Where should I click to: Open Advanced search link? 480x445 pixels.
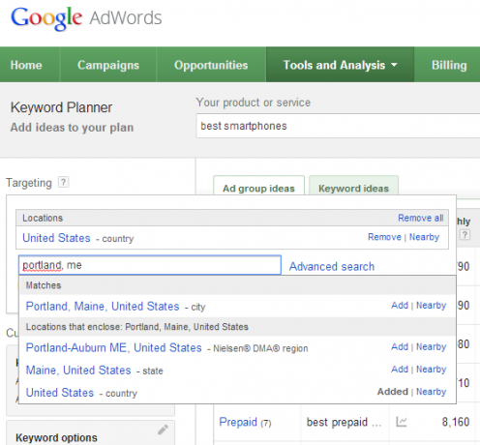pyautogui.click(x=332, y=266)
